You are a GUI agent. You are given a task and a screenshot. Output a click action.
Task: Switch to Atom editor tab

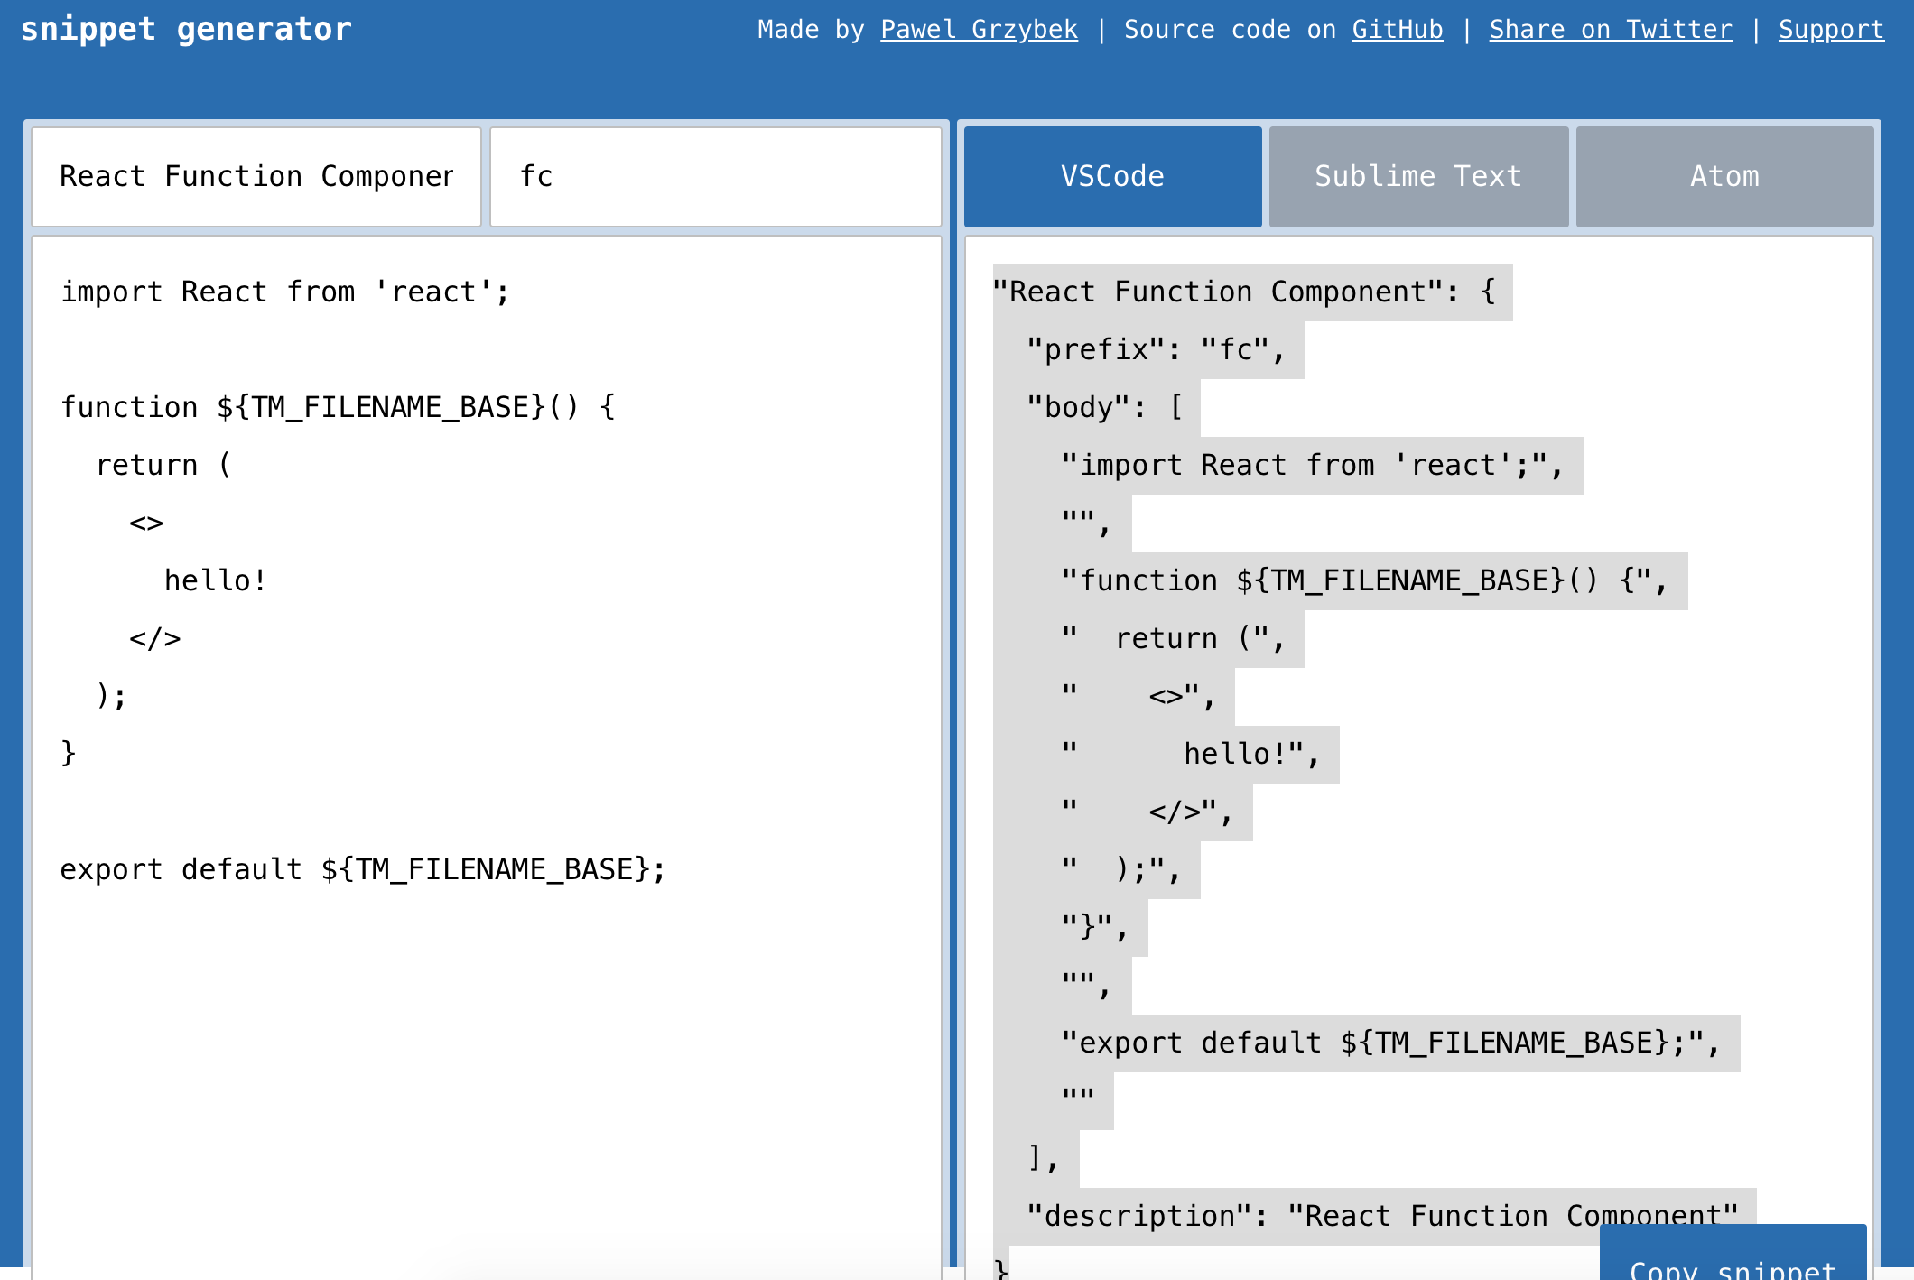[x=1724, y=176]
